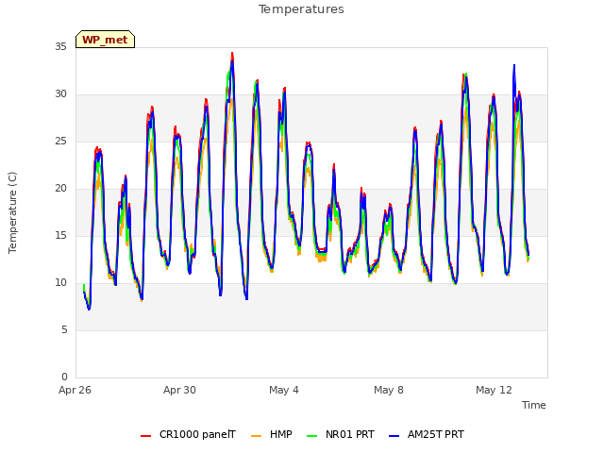Viewport: 604px width, 453px height.
Task: Click the WP_met annotation label
Action: pos(105,40)
